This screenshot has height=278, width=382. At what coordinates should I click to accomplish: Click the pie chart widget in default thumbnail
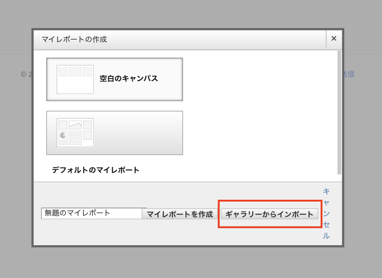63,135
